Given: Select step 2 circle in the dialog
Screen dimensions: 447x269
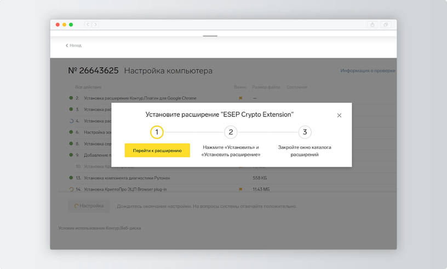Looking at the screenshot, I should coord(231,132).
